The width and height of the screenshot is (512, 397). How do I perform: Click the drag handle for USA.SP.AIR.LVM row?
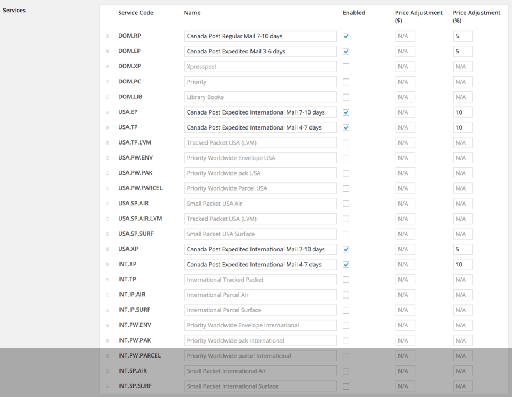(107, 219)
